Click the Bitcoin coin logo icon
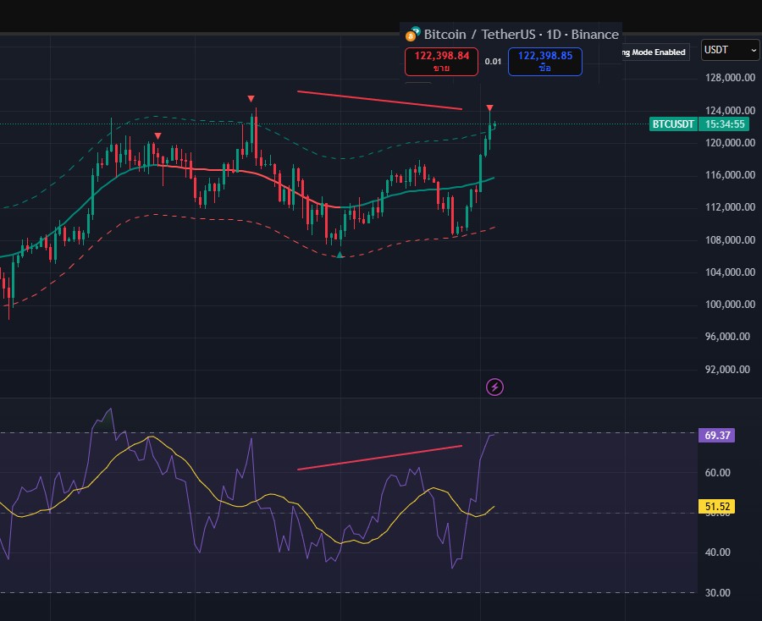 pos(412,35)
